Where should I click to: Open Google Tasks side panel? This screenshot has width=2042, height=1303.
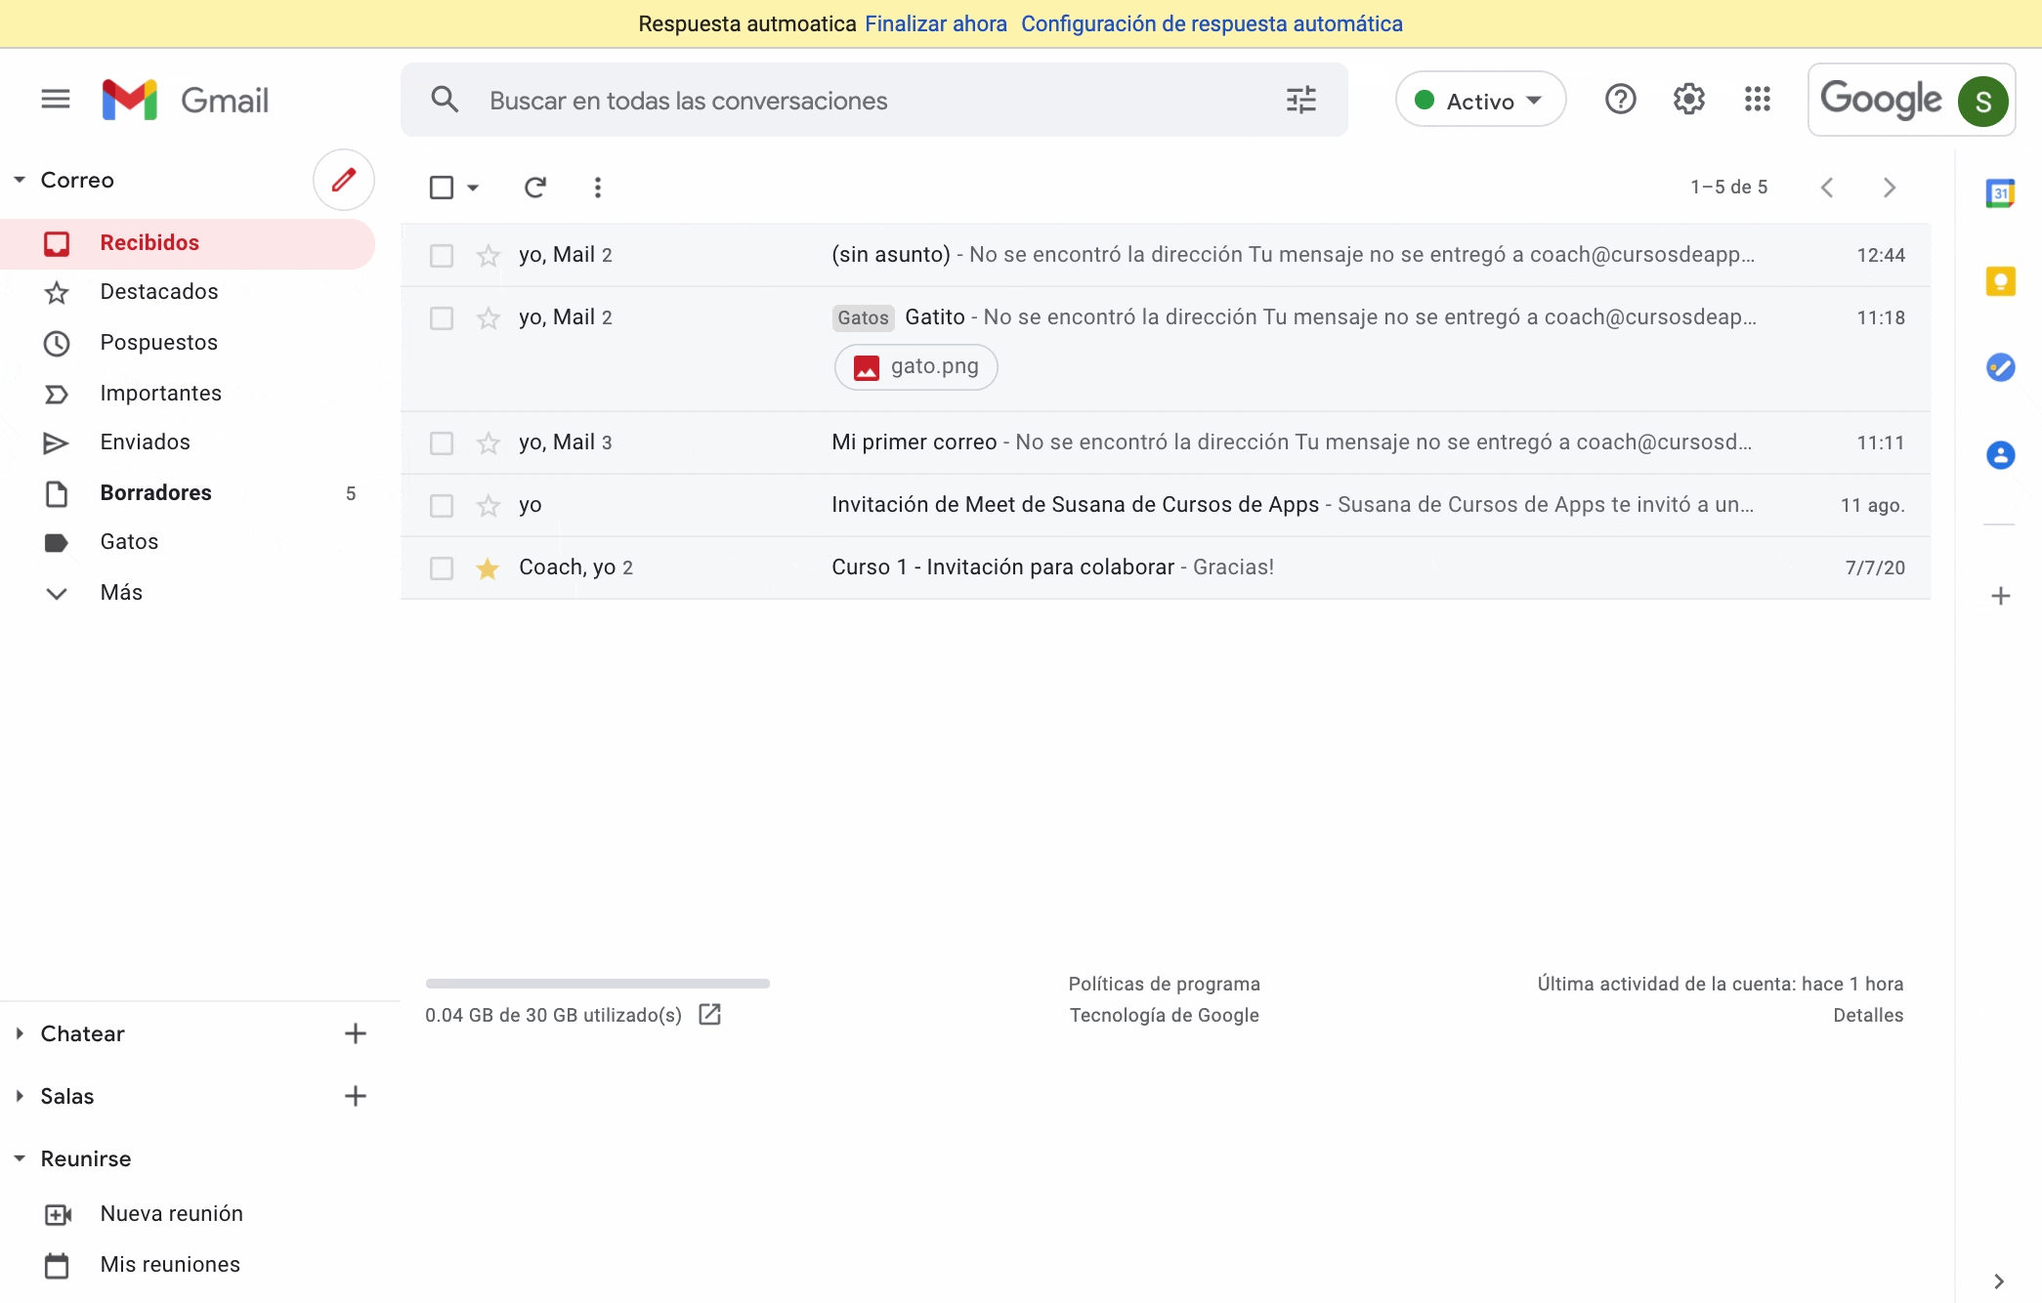click(2000, 367)
